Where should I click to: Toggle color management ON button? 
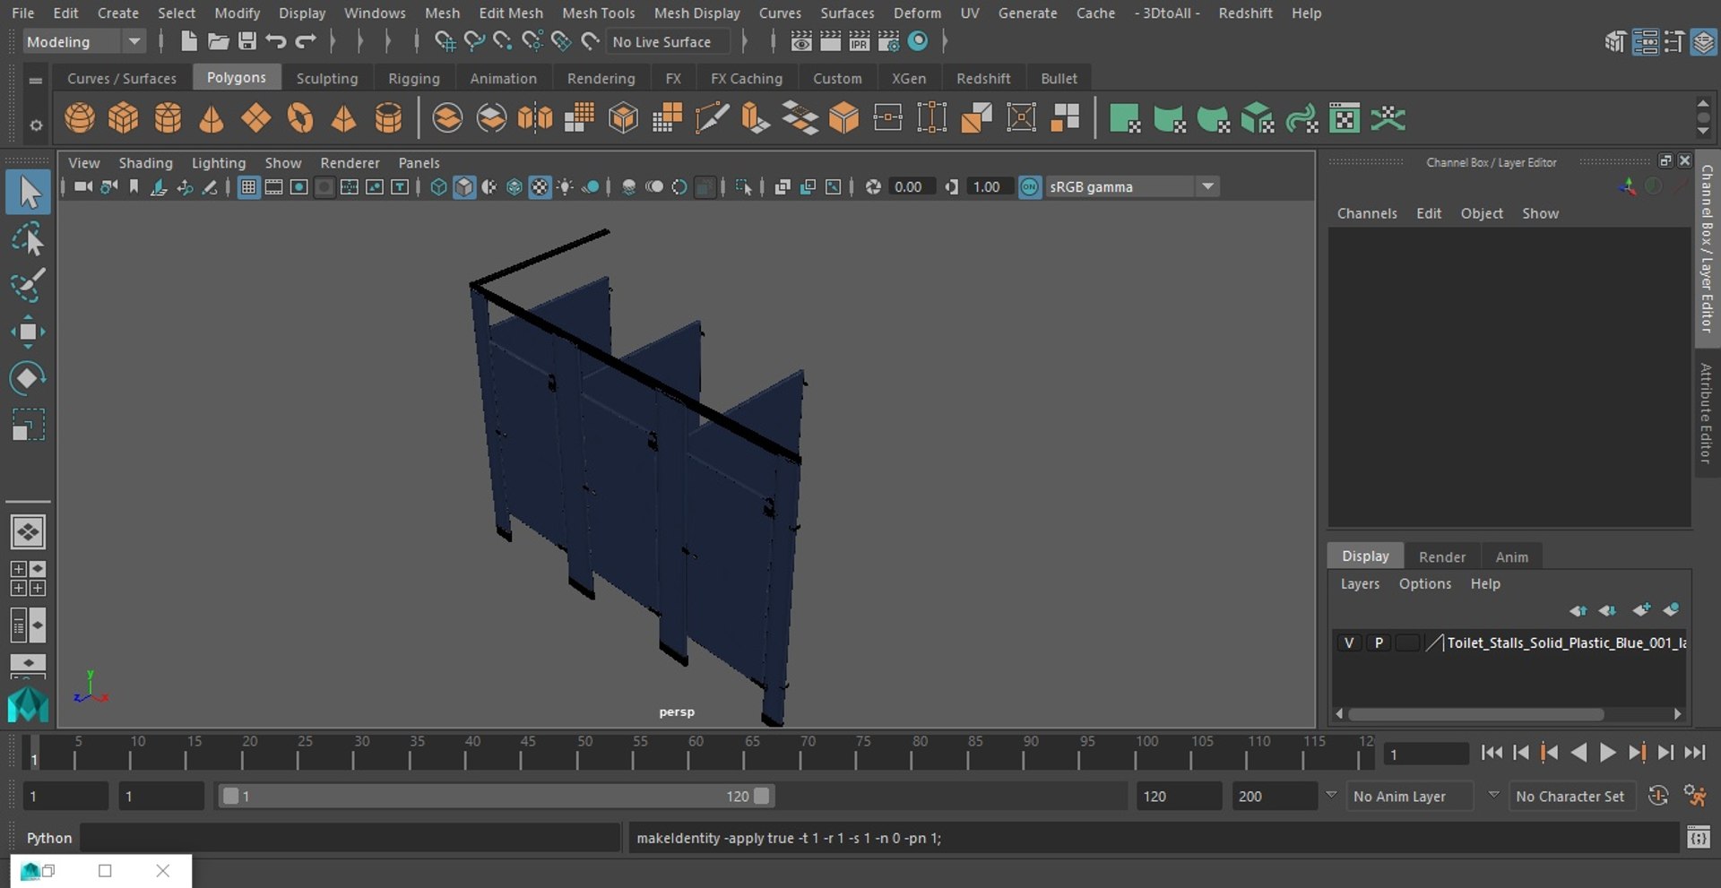pyautogui.click(x=1030, y=186)
